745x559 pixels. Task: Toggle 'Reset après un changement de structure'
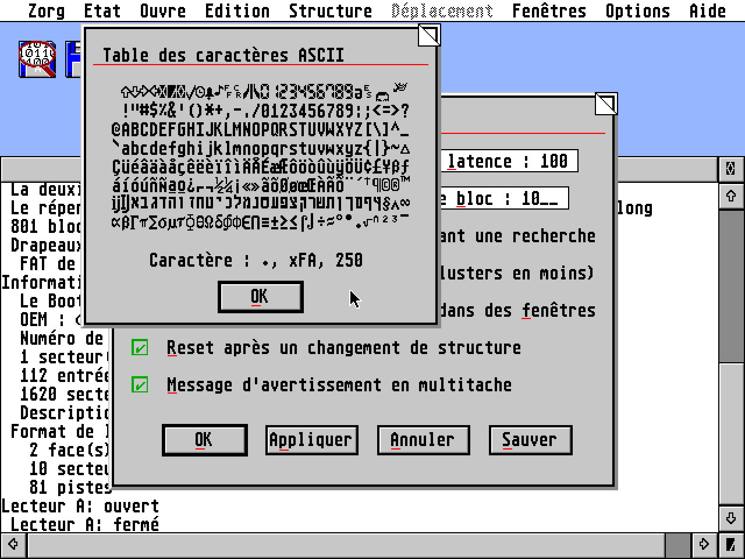(140, 348)
